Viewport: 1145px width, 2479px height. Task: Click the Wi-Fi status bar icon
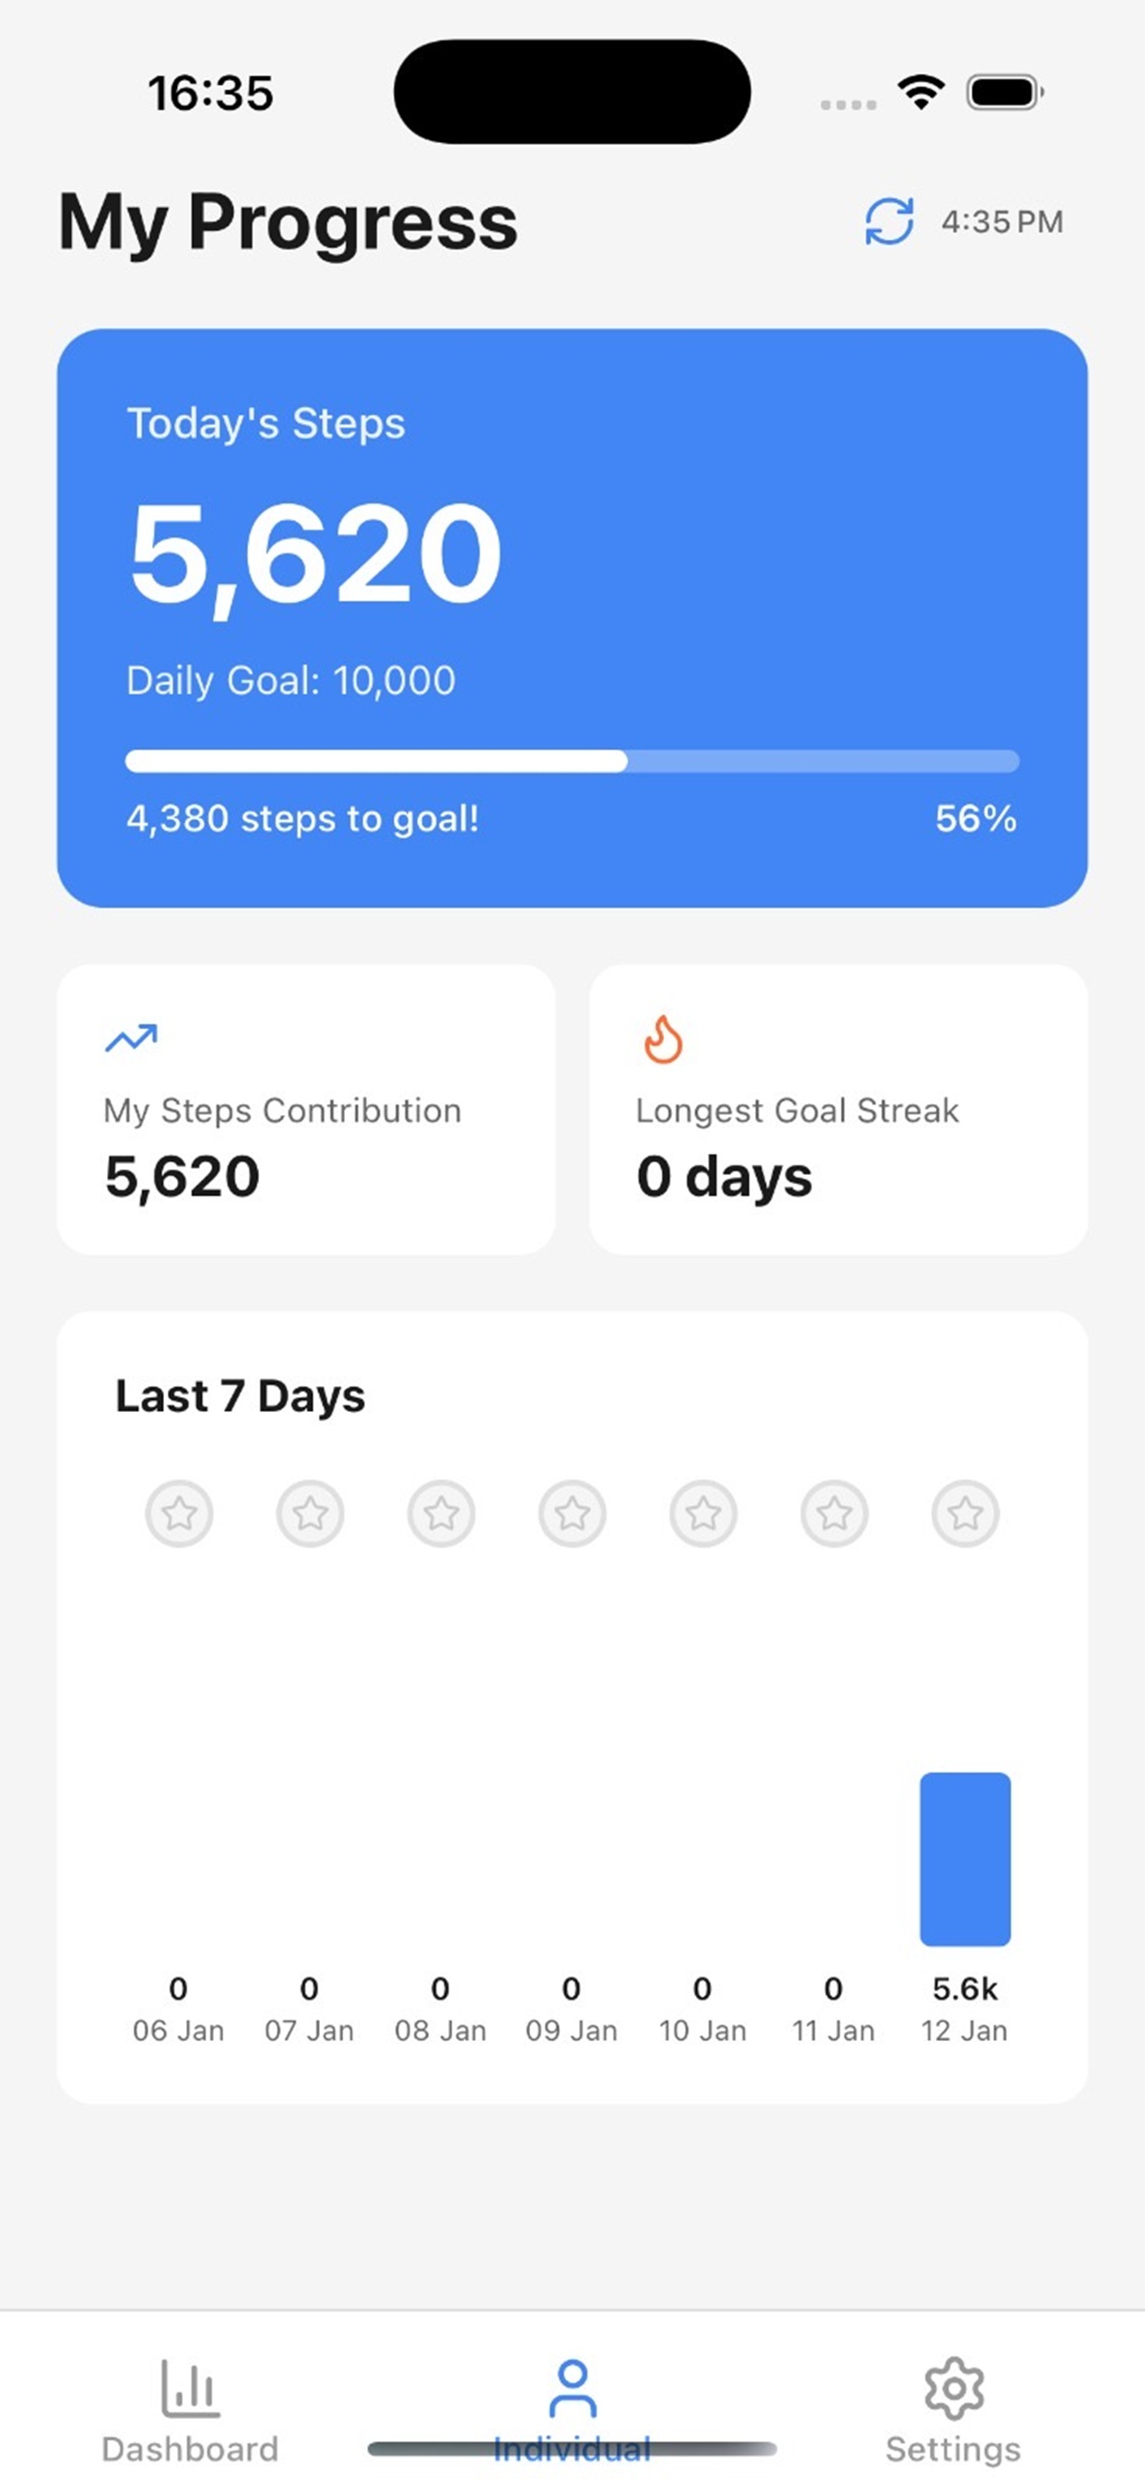coord(921,93)
